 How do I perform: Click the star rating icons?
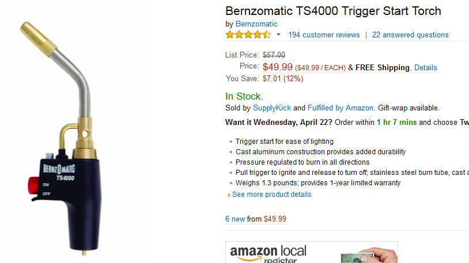click(248, 35)
